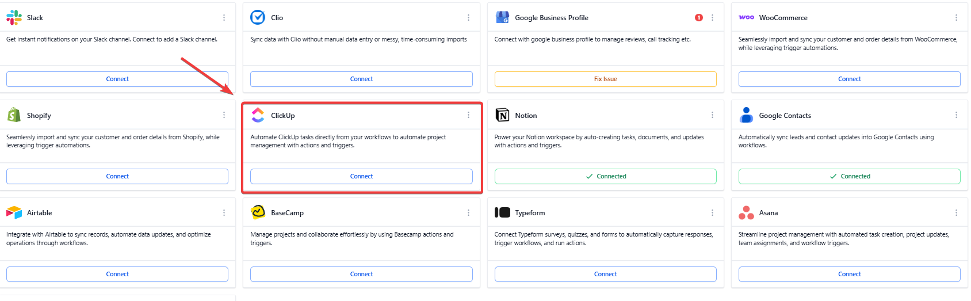Expand the WooCommerce card kebab menu

(x=956, y=18)
